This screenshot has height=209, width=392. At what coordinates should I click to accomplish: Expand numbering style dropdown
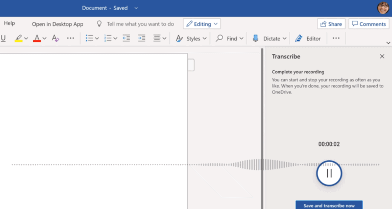[x=115, y=38]
